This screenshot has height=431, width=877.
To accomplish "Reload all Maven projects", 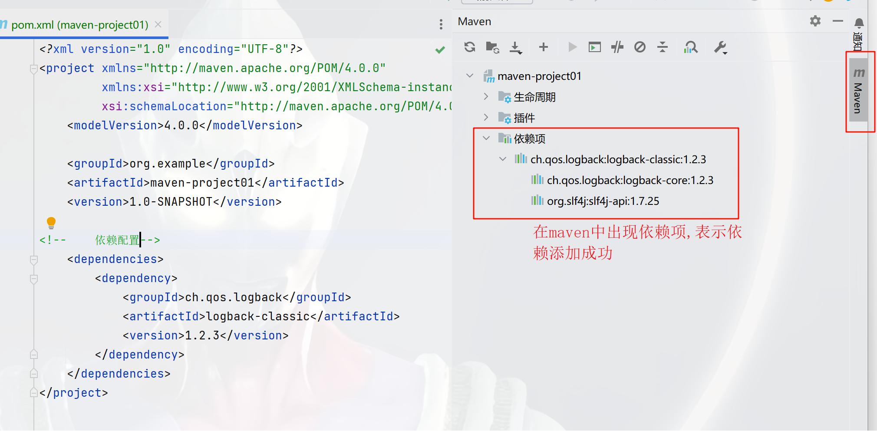I will [469, 47].
